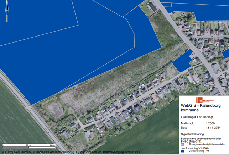Click the hatched BNBO legend symbol
Screen dimensions: 229x155
point(183,145)
